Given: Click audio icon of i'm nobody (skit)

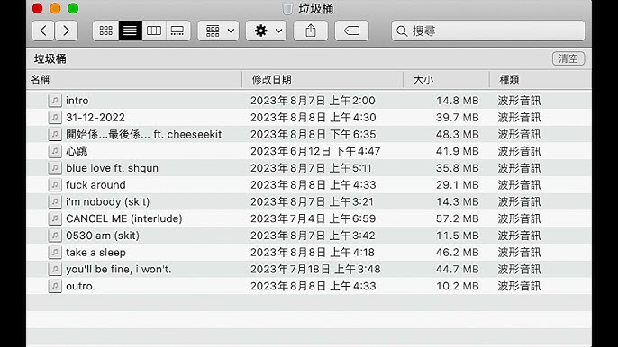Looking at the screenshot, I should coord(55,201).
